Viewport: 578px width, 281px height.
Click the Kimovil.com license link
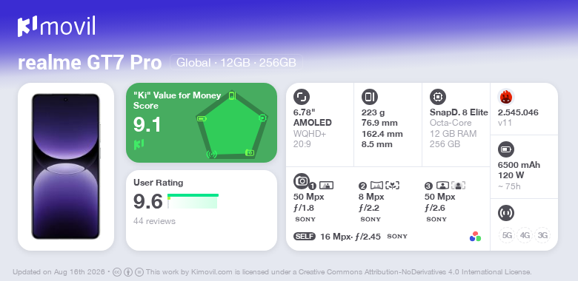click(x=212, y=272)
